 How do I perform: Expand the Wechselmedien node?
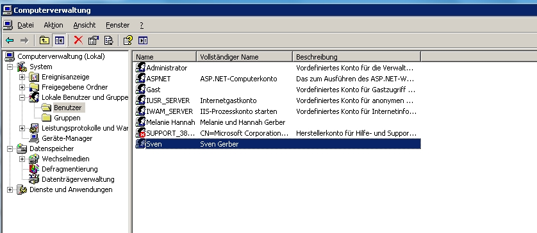pos(22,159)
